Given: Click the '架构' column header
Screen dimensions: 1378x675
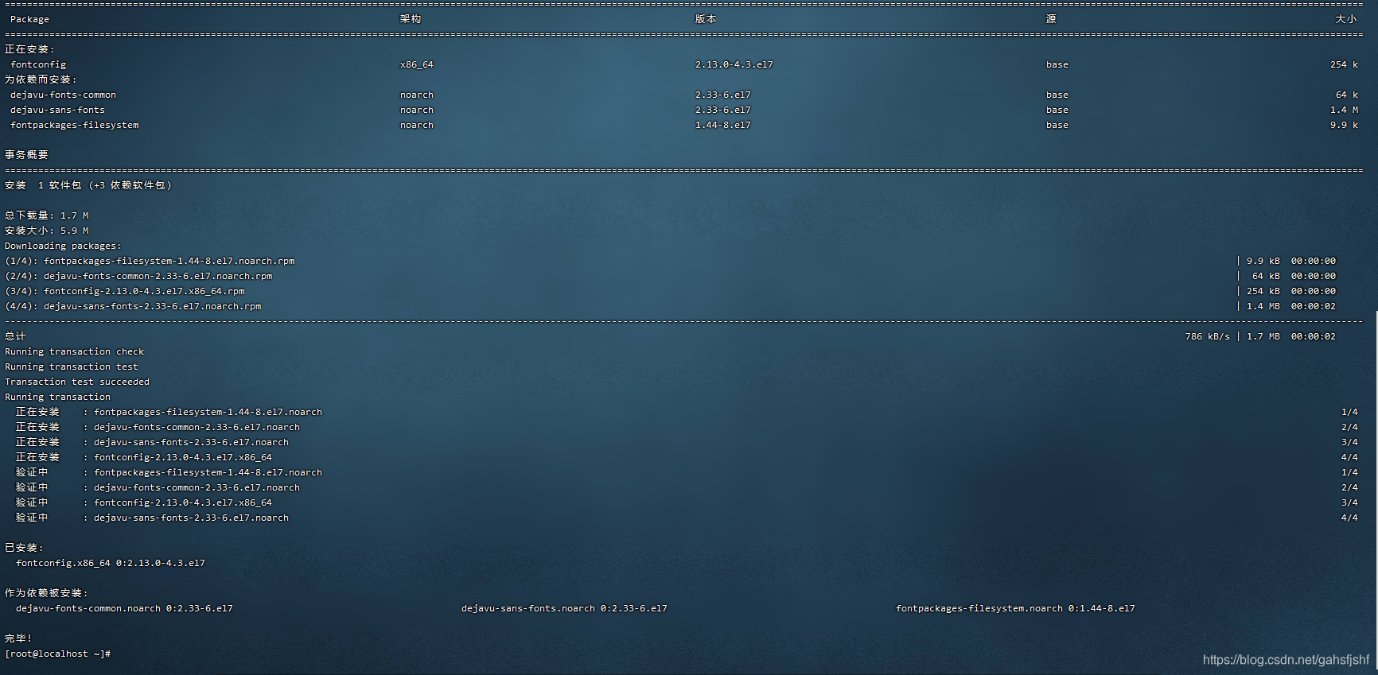Looking at the screenshot, I should pos(411,19).
